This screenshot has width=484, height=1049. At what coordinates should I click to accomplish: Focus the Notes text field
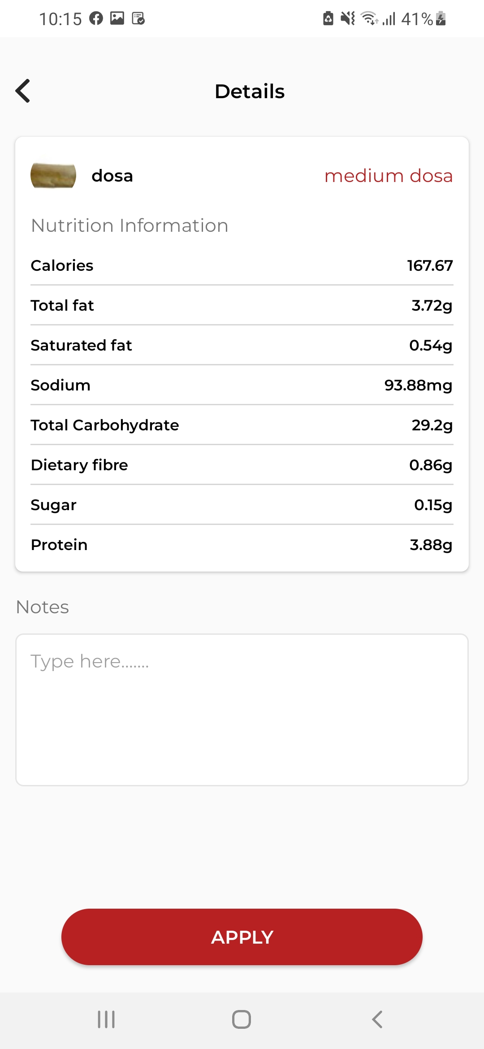(242, 709)
